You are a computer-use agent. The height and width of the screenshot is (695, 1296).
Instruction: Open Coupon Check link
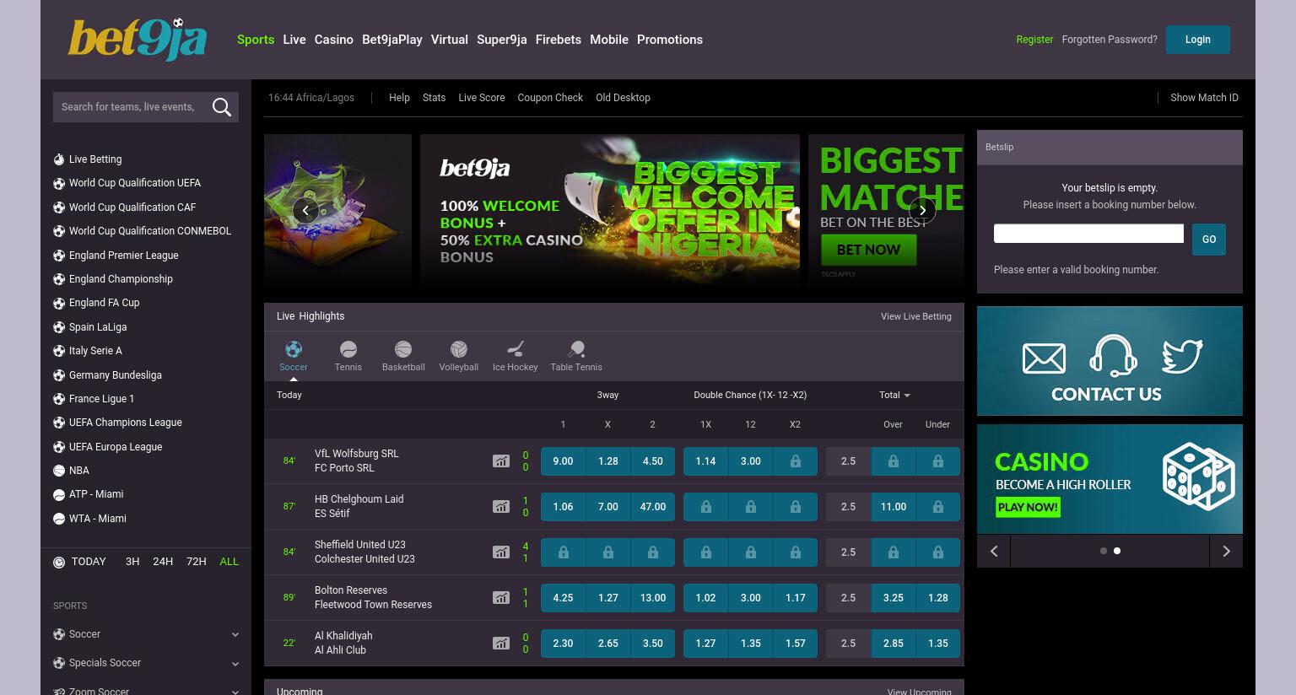tap(550, 98)
